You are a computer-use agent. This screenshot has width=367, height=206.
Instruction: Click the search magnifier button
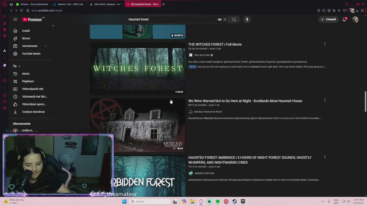[234, 19]
